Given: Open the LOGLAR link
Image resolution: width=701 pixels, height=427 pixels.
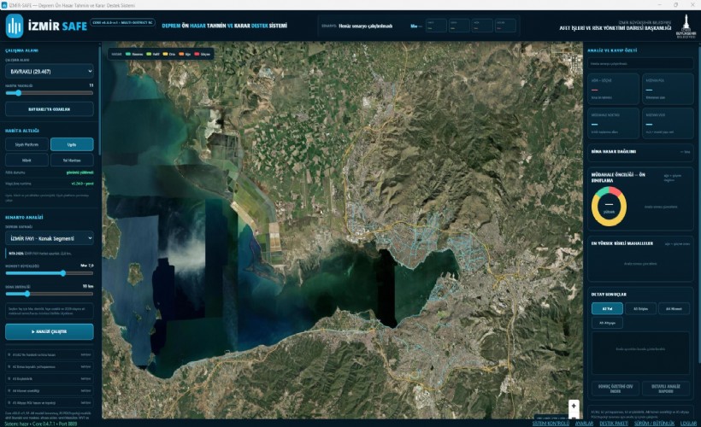Looking at the screenshot, I should click(x=688, y=424).
